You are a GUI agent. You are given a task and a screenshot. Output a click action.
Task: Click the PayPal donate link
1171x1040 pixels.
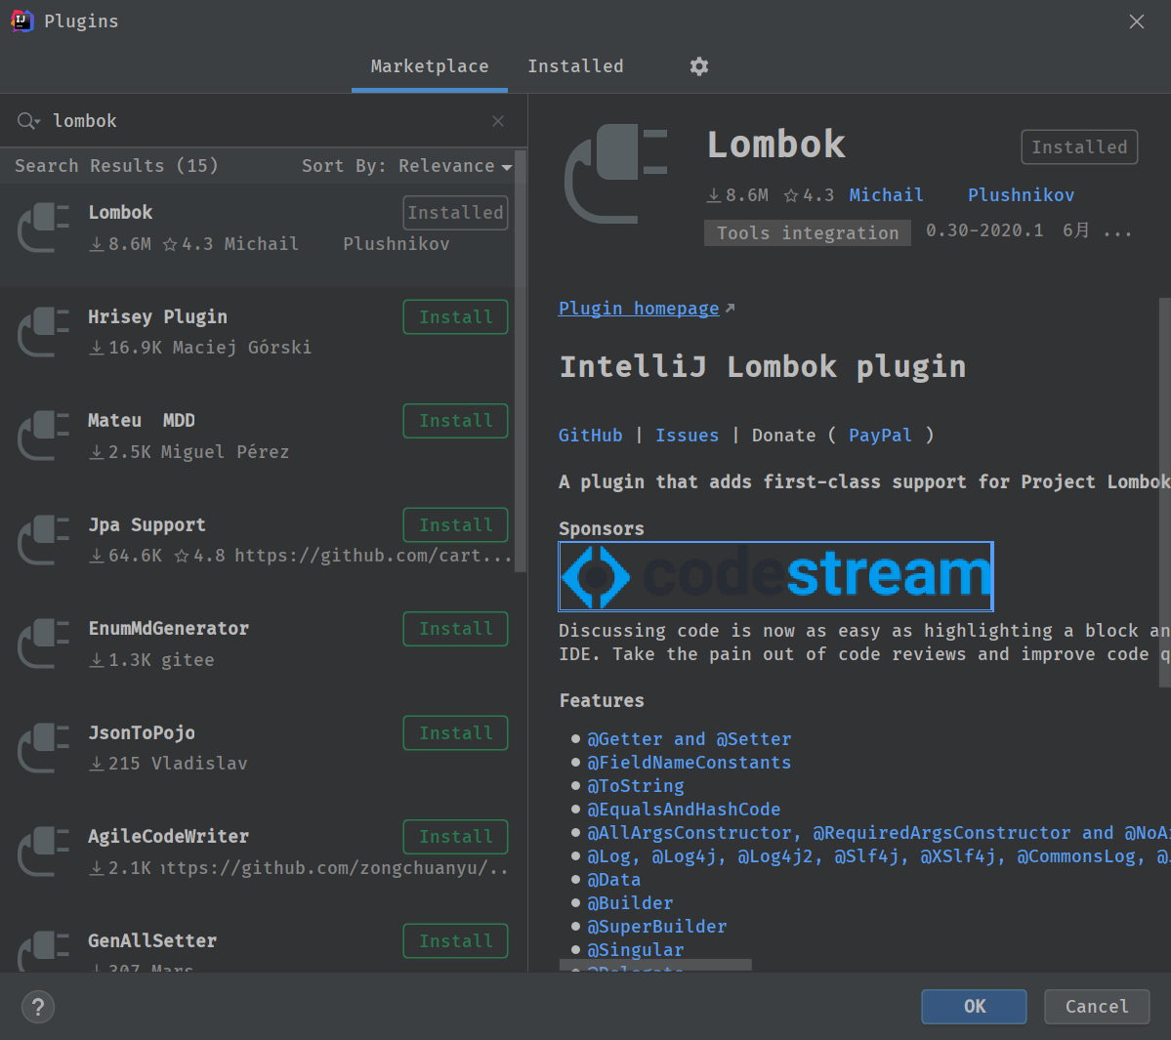[x=879, y=436]
